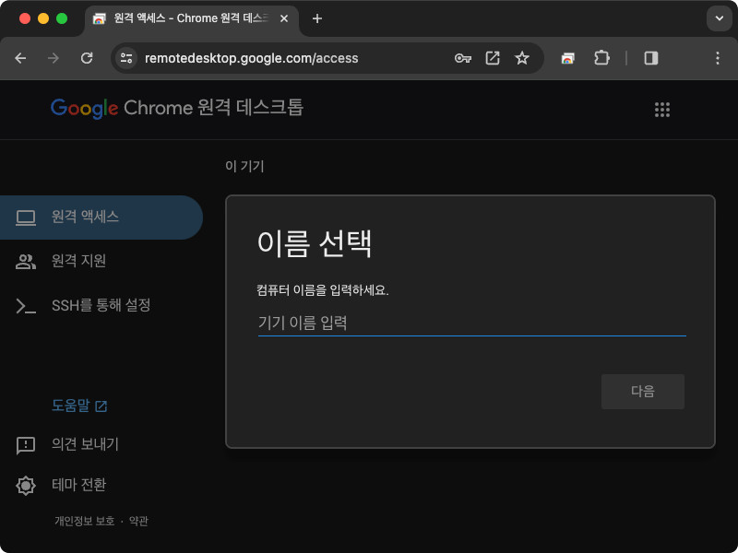Open the 개인정보 보호 link
738x553 pixels.
tap(84, 521)
